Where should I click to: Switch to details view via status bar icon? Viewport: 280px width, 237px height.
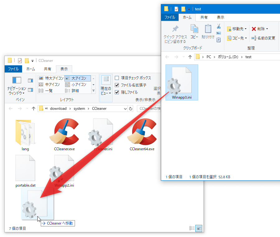[192, 228]
